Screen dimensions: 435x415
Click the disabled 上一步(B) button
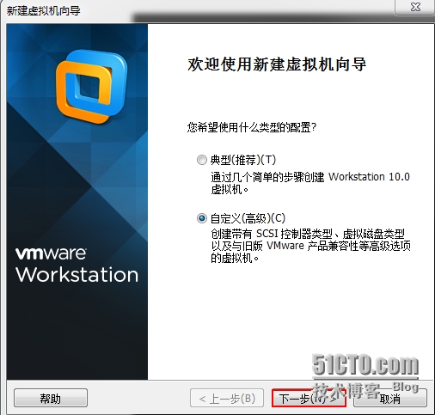227,398
